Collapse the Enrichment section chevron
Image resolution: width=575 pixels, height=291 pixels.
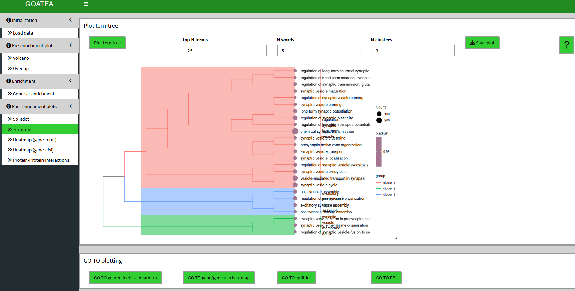[x=71, y=81]
